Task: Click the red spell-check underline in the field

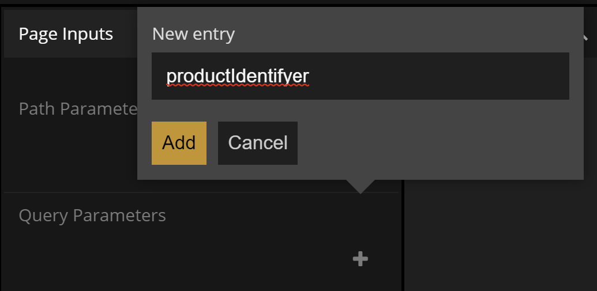Action: coord(237,86)
